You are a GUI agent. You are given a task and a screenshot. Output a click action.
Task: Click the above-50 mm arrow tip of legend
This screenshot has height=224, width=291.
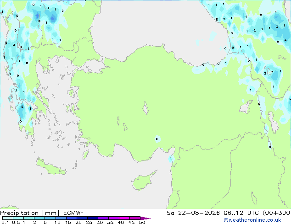[145, 218]
